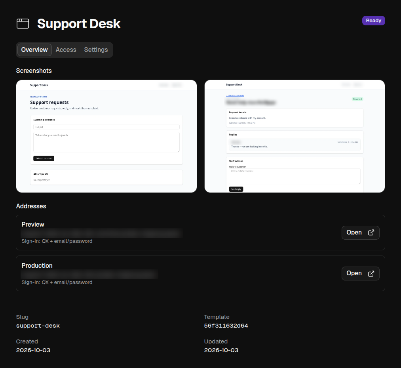Click the template value 56f311632d64
Viewport: 401px width, 368px height.
[226, 326]
